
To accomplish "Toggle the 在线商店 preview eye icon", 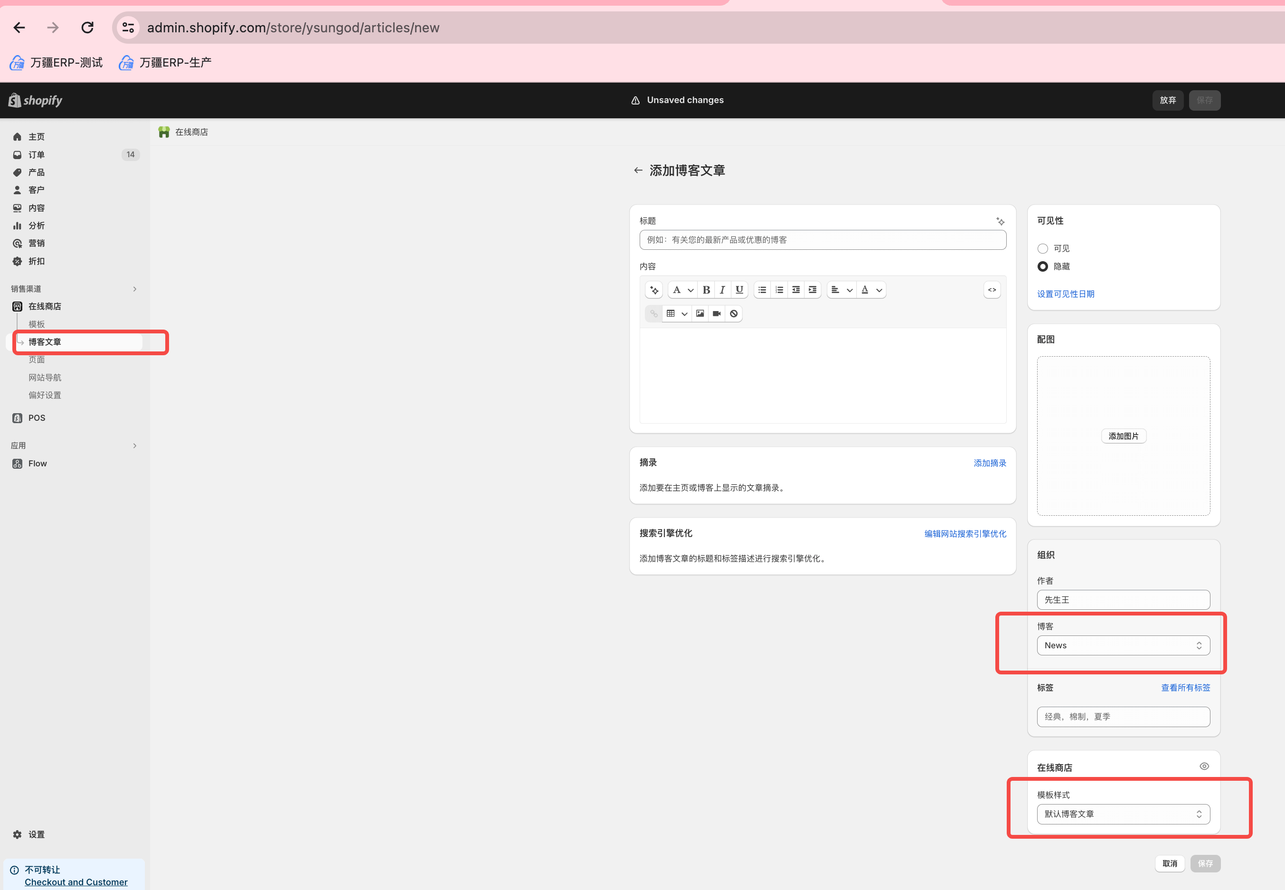I will (1204, 766).
